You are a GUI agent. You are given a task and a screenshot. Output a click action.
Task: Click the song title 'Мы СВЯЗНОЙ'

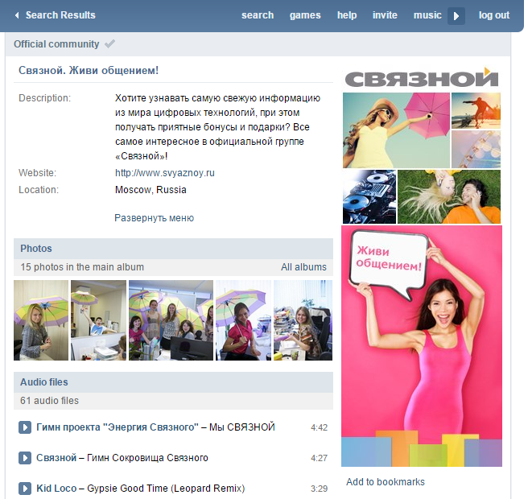coord(241,427)
